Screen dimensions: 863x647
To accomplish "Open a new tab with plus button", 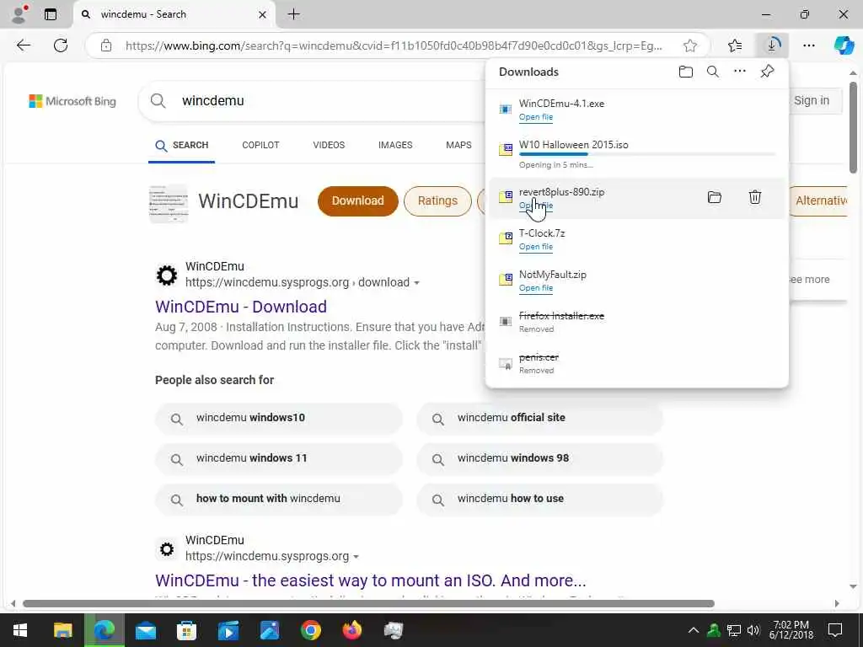I will click(x=294, y=14).
